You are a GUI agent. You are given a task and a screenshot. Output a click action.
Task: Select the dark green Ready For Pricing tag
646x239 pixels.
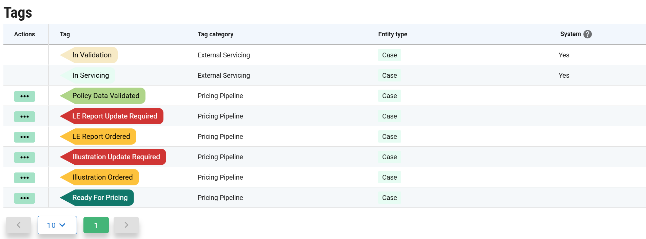coord(100,198)
